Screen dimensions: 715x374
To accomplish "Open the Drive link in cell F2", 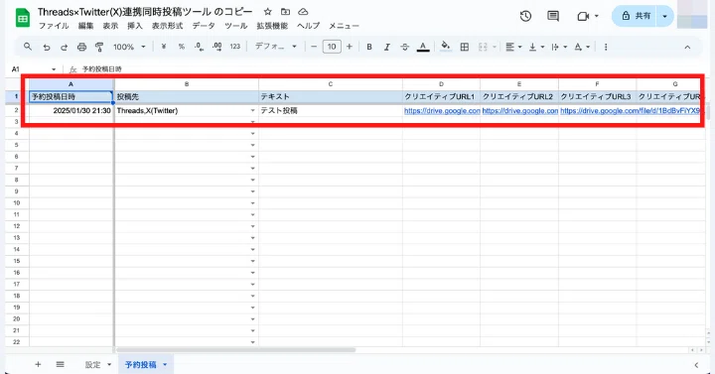I will 630,111.
